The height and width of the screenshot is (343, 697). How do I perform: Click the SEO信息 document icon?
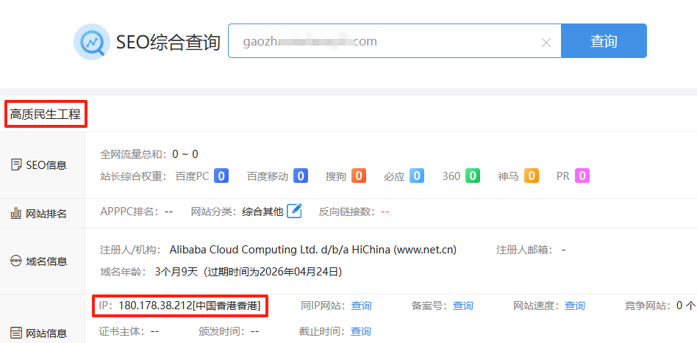(x=16, y=165)
